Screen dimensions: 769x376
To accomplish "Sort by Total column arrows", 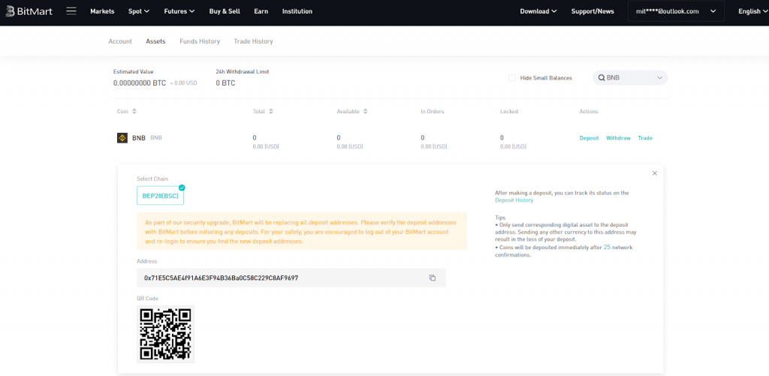I will [270, 112].
